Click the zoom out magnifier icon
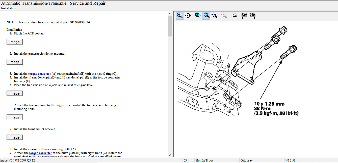 tap(224, 15)
